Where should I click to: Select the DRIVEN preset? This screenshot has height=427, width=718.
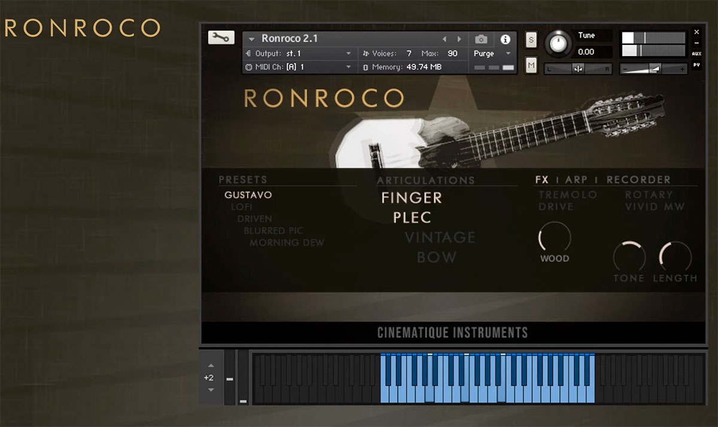(255, 219)
